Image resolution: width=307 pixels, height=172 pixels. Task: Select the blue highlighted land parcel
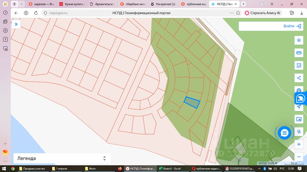tap(192, 103)
